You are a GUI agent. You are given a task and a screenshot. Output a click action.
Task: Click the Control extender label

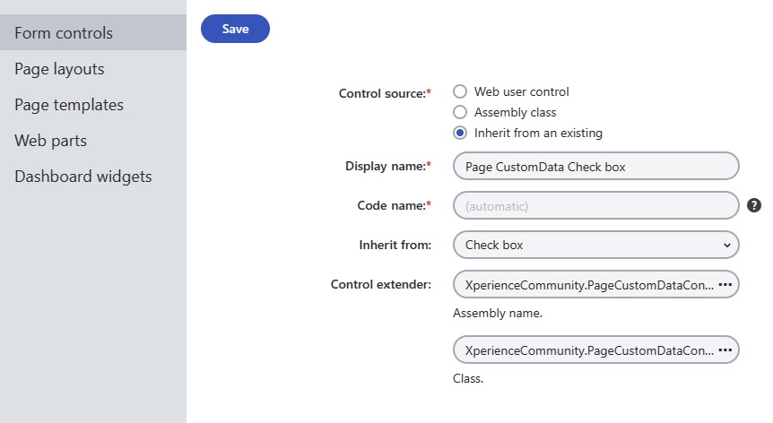380,284
